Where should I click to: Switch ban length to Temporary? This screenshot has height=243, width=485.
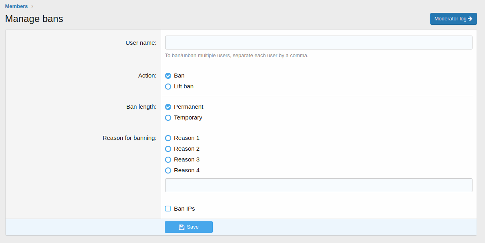(x=168, y=118)
